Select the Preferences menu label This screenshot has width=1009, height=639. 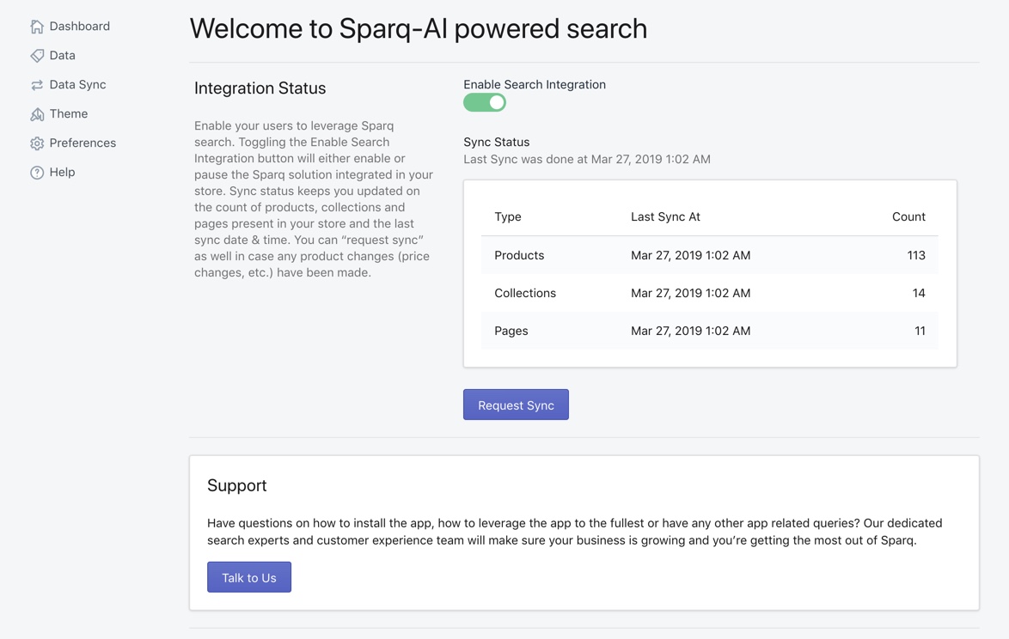pos(83,143)
